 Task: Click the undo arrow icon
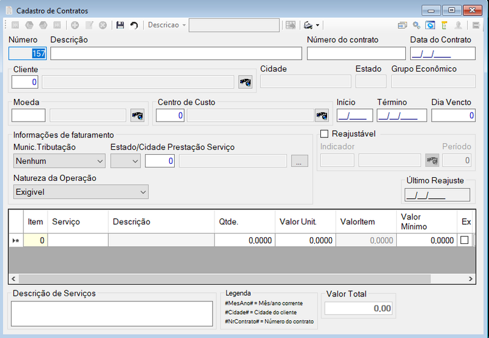(134, 25)
